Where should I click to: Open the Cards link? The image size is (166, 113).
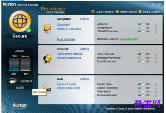[73, 84]
